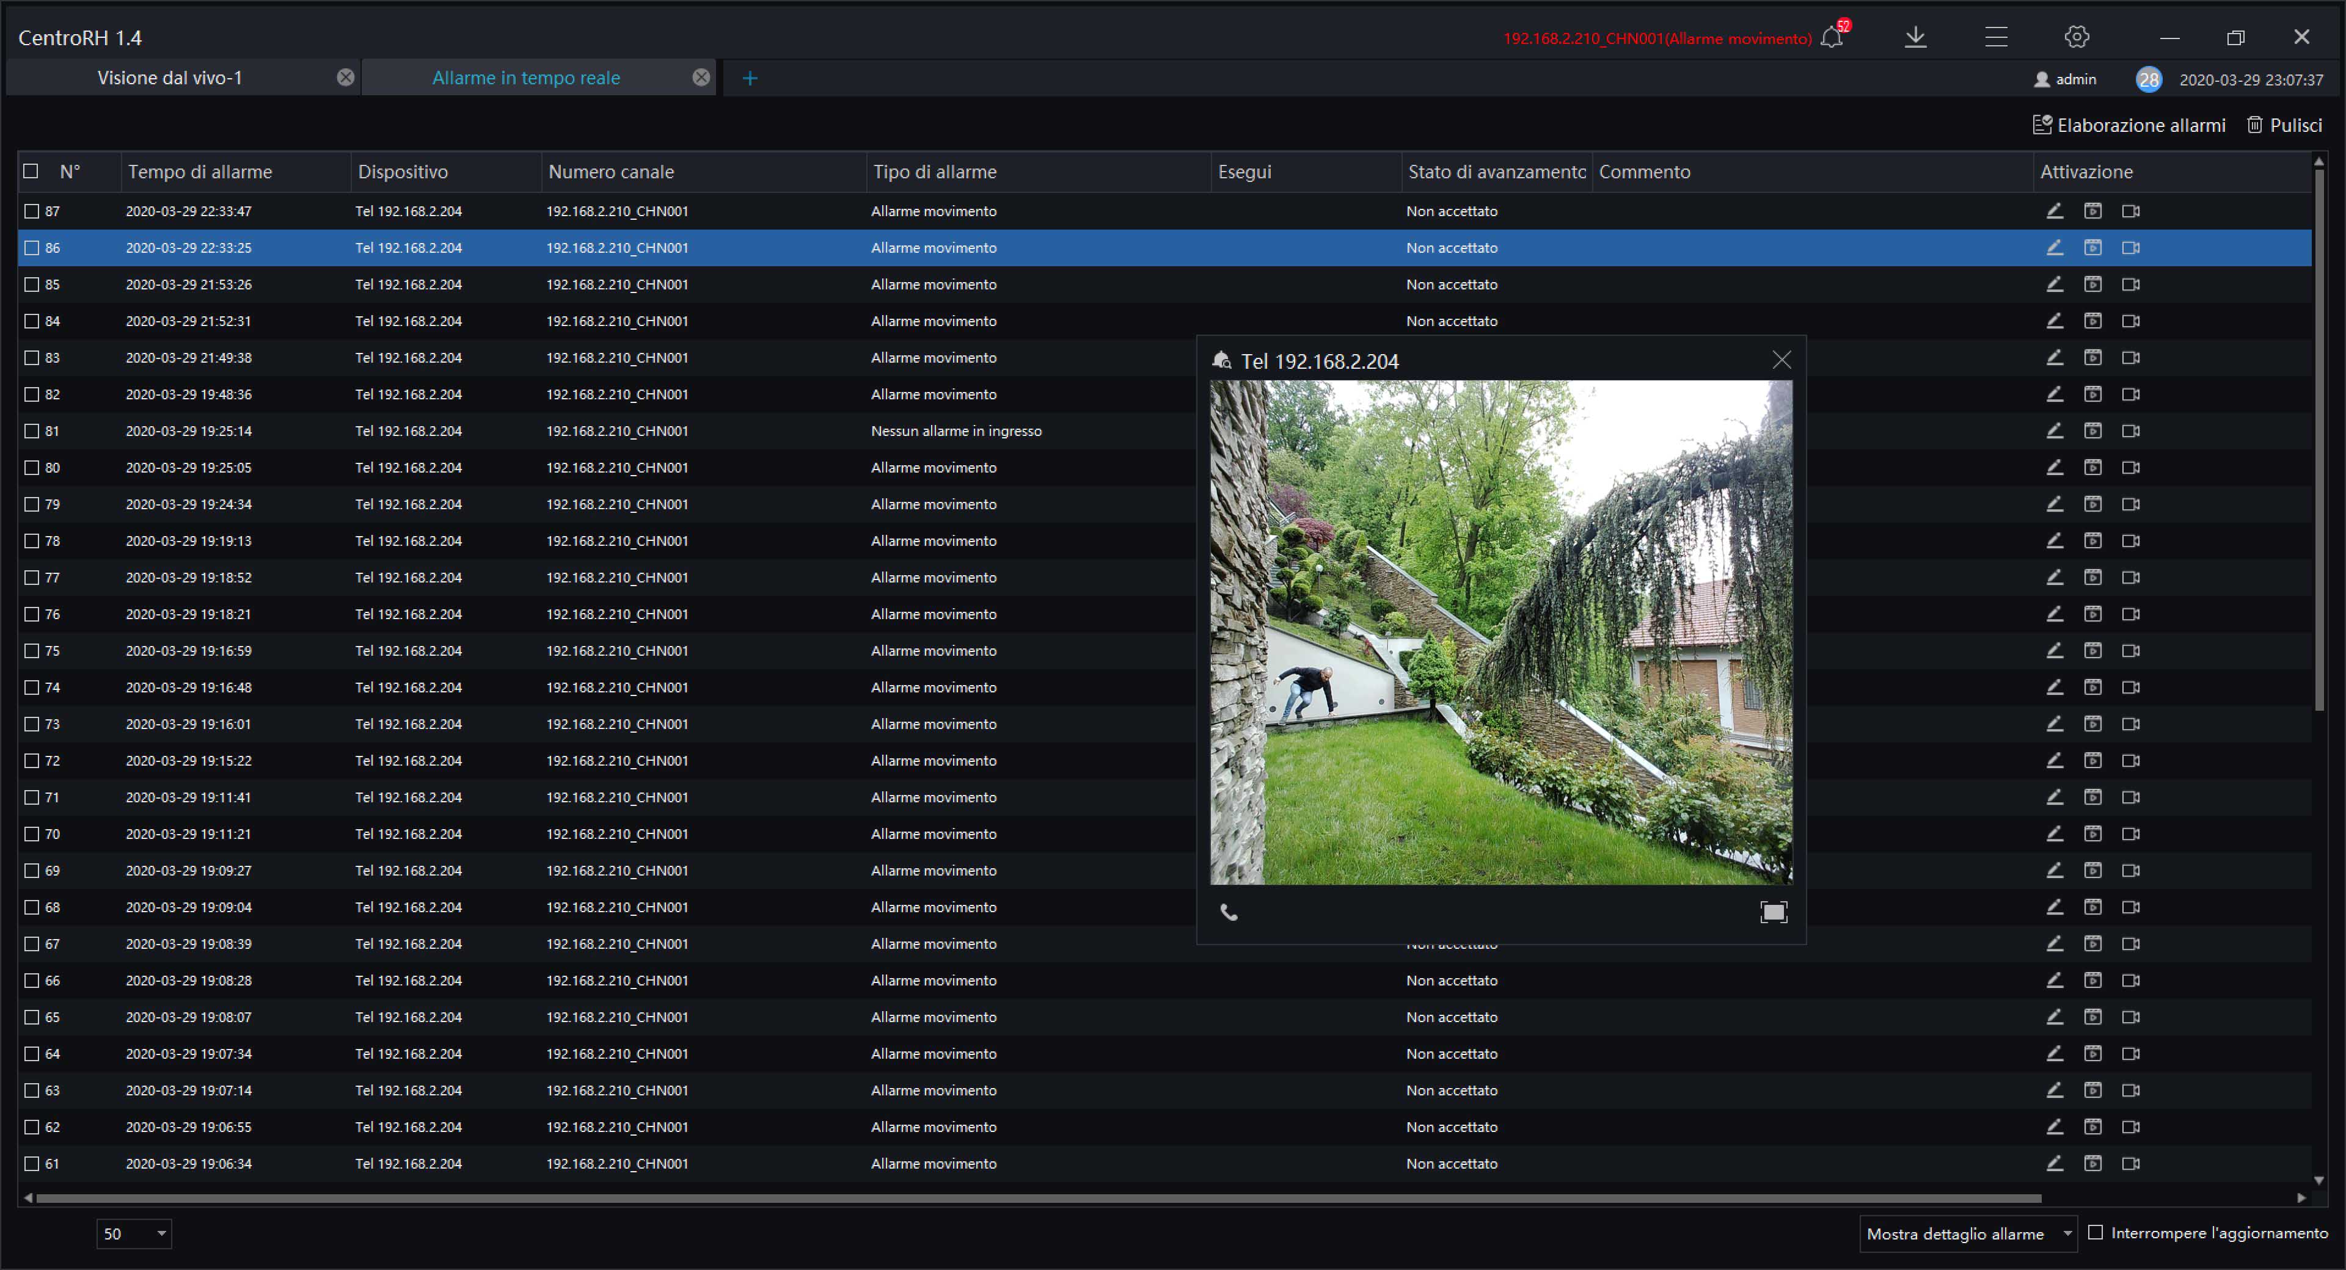
Task: Enable Interrompere l'aggiornamento checkbox
Action: click(x=2096, y=1233)
